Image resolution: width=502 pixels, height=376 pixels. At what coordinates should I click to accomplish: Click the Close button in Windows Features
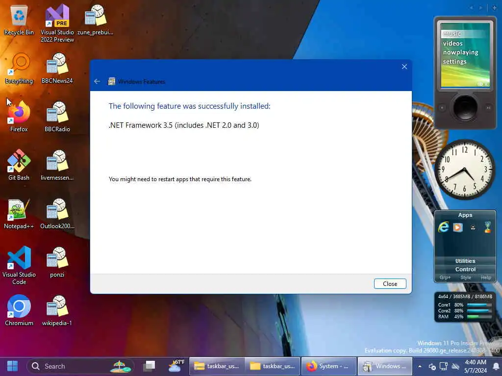pos(390,284)
